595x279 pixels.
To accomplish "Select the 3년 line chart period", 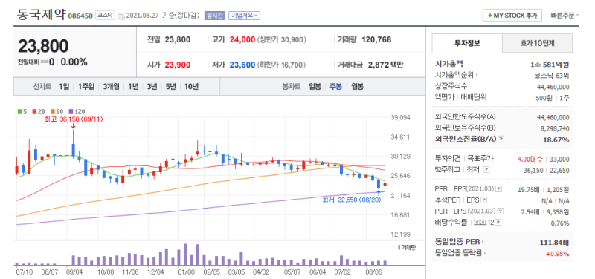I will click(x=152, y=87).
